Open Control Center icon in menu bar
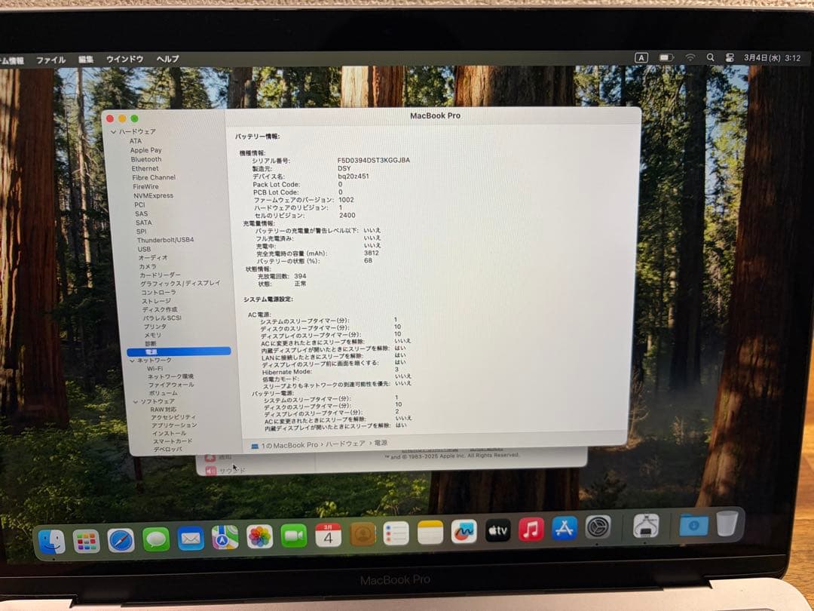The width and height of the screenshot is (814, 611). (x=730, y=57)
